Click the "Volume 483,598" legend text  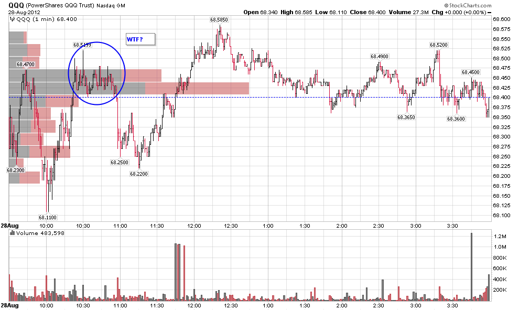pyautogui.click(x=40, y=233)
